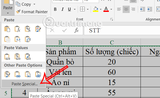Choose Formulas & Number Formatting paste icon
The height and width of the screenshot is (98, 160).
point(28,29)
